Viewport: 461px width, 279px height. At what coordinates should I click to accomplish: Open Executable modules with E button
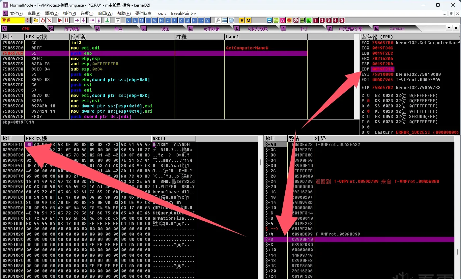[x=135, y=20]
